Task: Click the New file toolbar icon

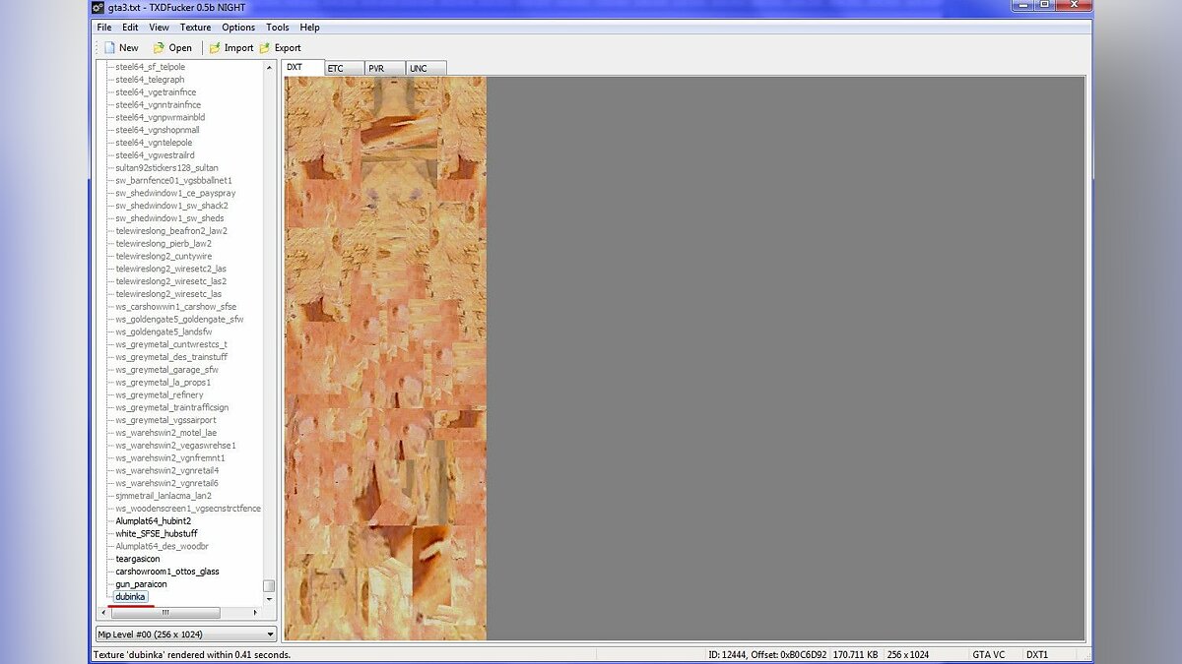Action: pos(110,47)
